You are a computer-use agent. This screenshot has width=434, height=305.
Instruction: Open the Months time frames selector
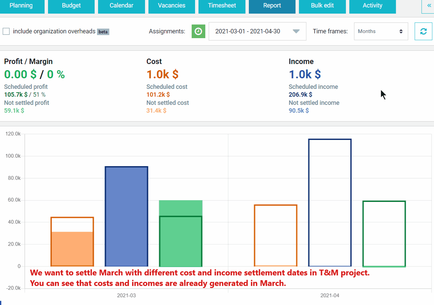click(381, 31)
